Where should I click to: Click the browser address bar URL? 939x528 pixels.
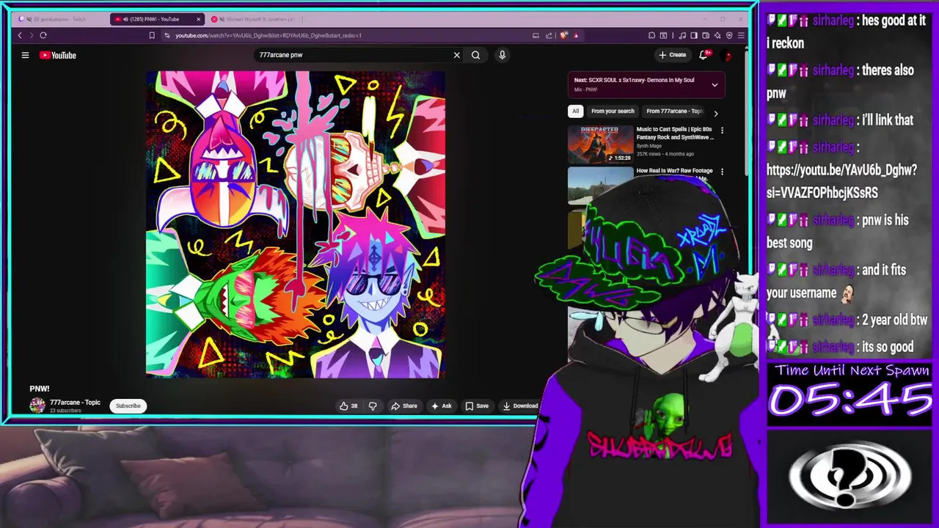(x=268, y=35)
